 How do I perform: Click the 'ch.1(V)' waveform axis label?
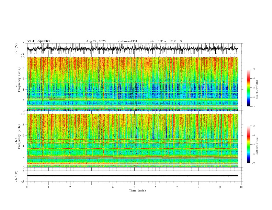tap(16, 49)
